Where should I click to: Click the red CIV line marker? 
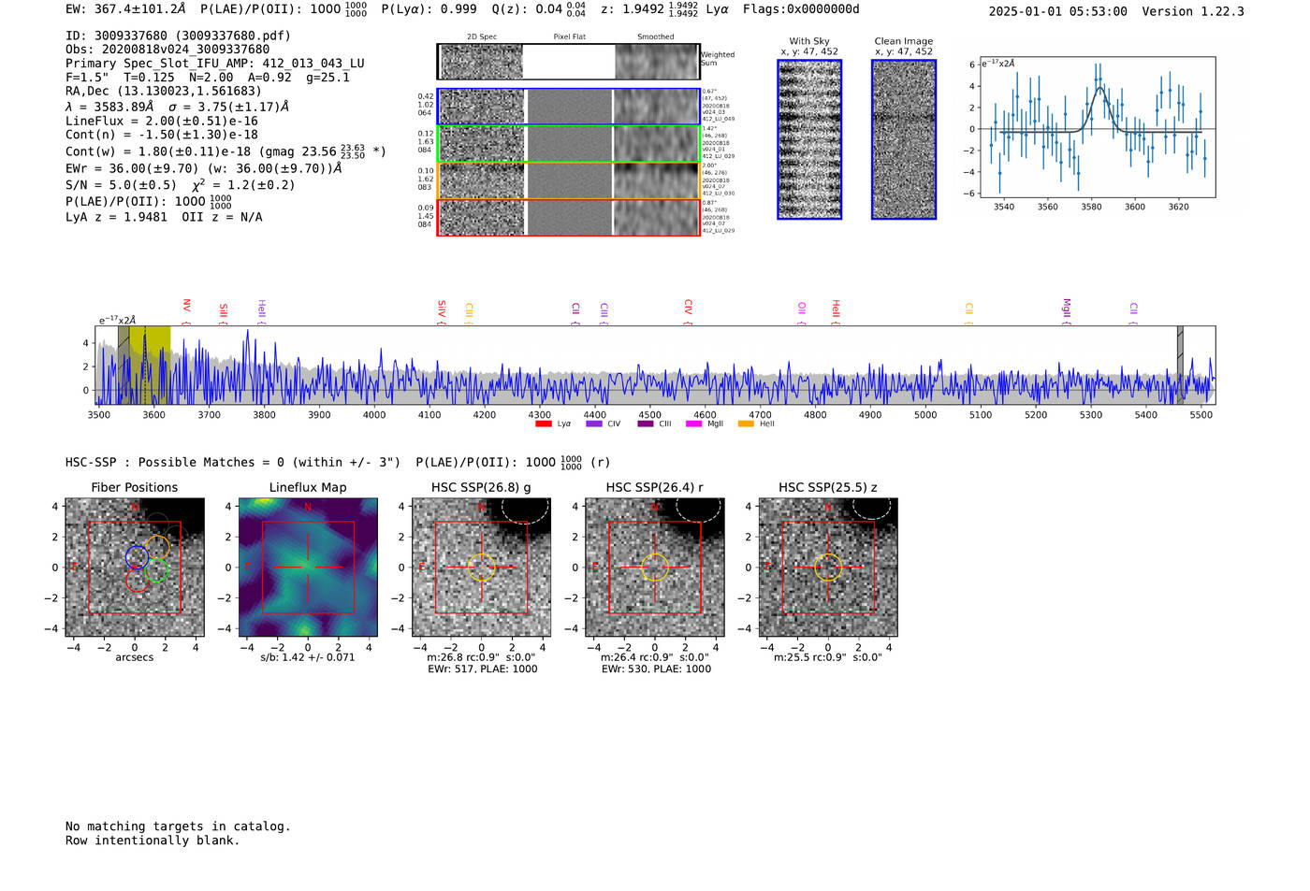(x=688, y=311)
